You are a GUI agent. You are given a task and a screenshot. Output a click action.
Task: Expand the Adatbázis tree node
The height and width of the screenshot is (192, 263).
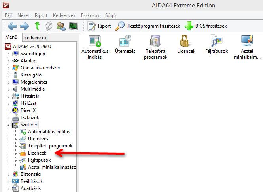8,189
